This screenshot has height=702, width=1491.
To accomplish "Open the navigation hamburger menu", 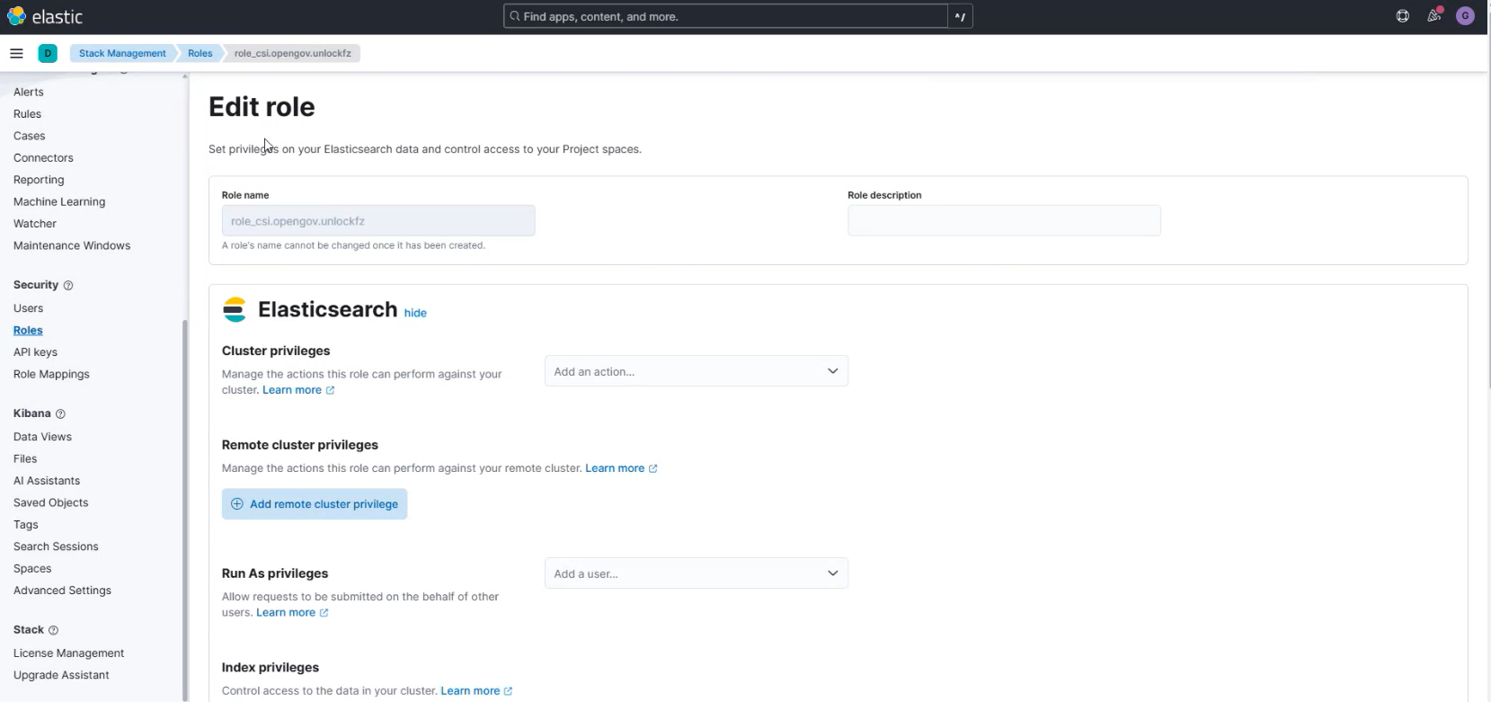I will (16, 53).
